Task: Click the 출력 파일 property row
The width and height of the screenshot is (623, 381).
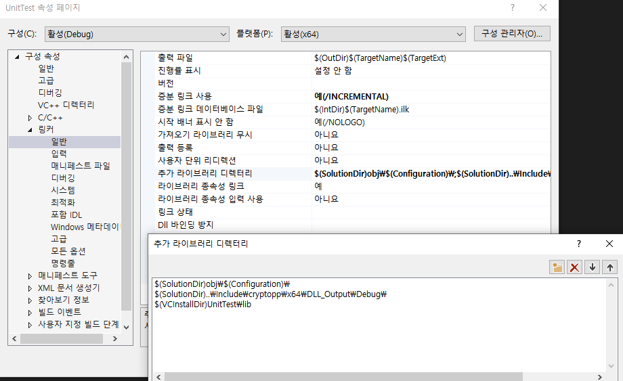Action: [175, 58]
